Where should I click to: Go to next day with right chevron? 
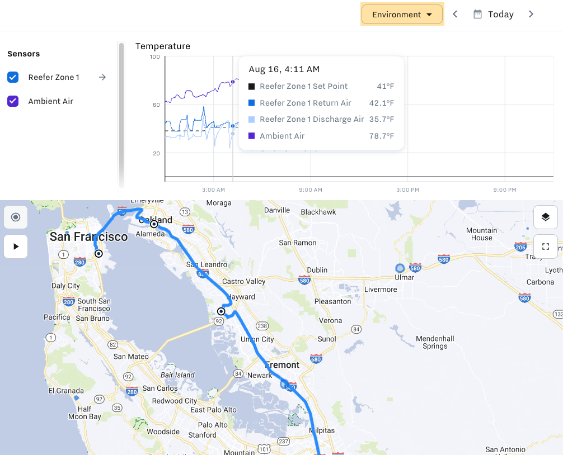click(x=531, y=14)
